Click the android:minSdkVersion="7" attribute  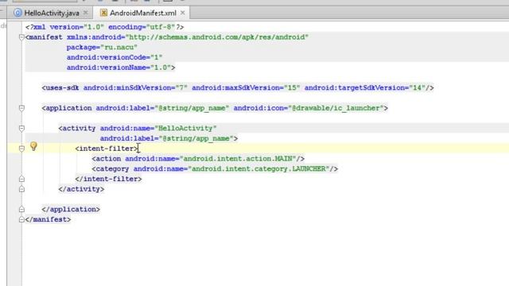(135, 88)
